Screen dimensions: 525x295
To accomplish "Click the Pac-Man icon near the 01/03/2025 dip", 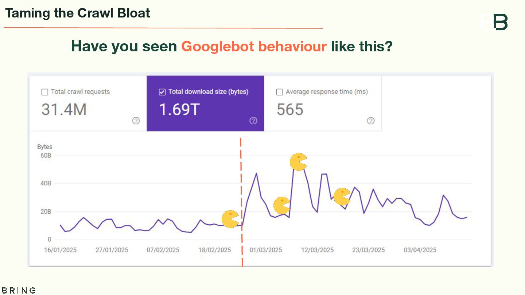I will (281, 205).
